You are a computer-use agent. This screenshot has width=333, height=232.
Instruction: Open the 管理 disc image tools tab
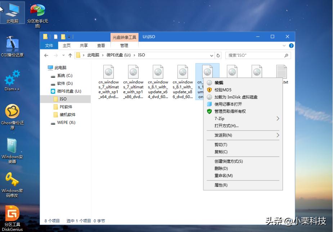(x=123, y=45)
